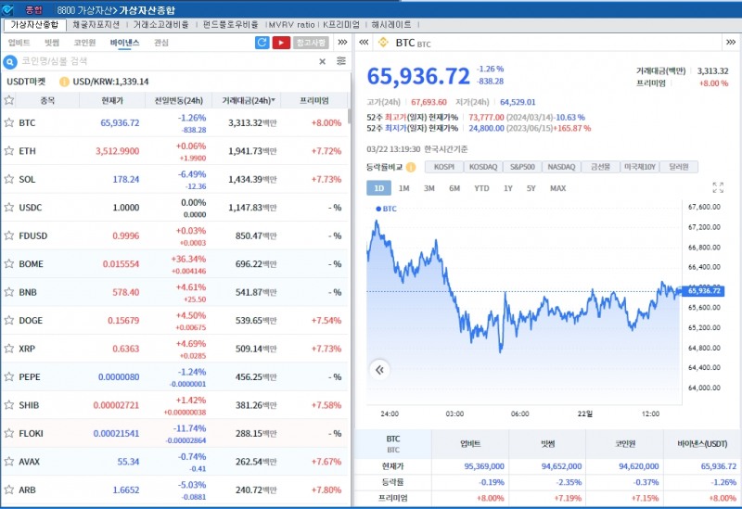Image resolution: width=742 pixels, height=509 pixels.
Task: Toggle favorite star for XRP row
Action: pos(9,349)
